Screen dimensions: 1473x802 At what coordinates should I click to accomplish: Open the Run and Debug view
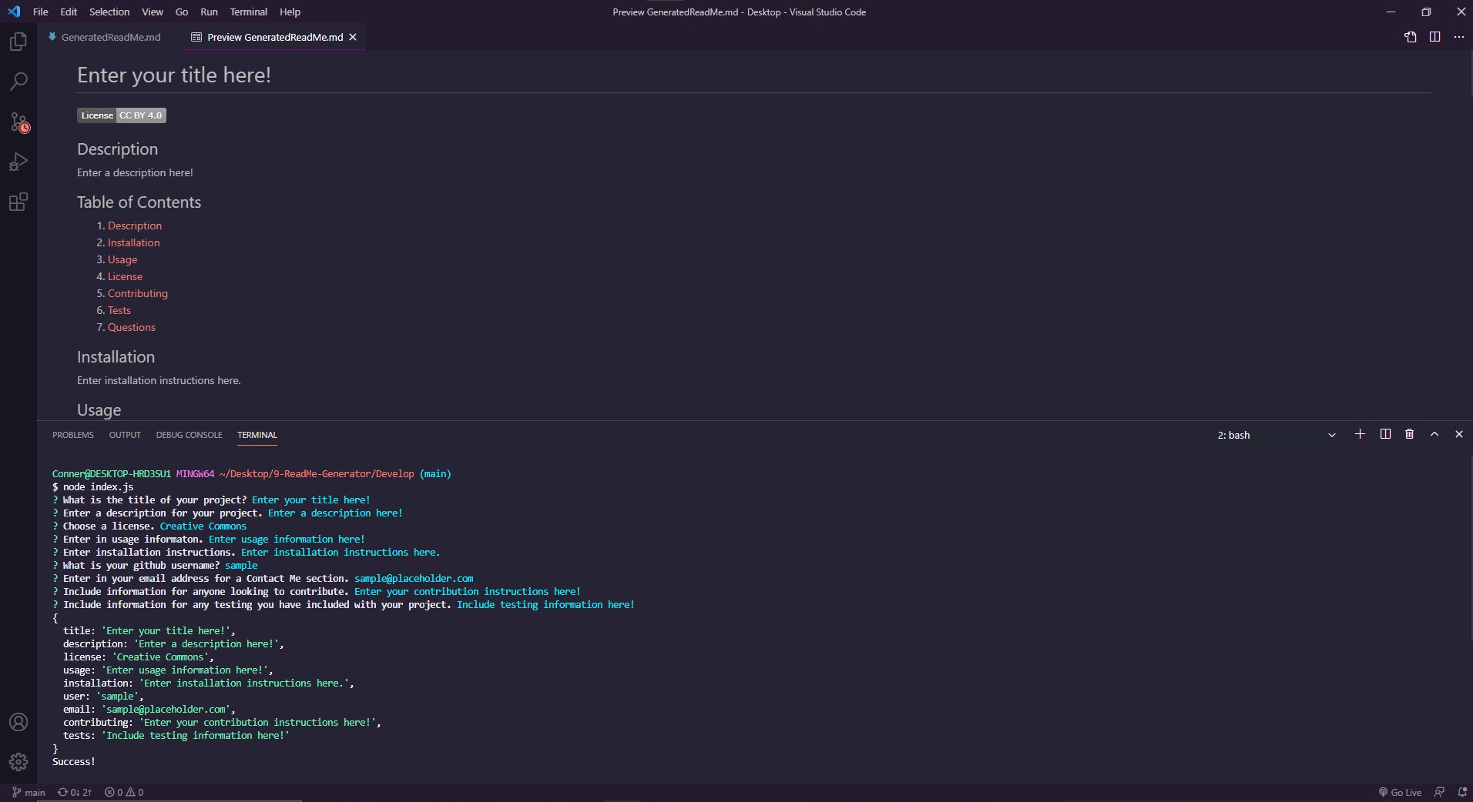[x=18, y=162]
